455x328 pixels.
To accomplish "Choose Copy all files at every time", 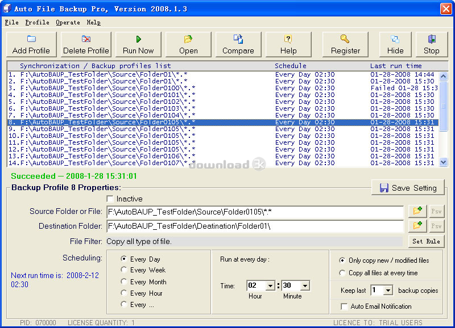I will pyautogui.click(x=342, y=273).
